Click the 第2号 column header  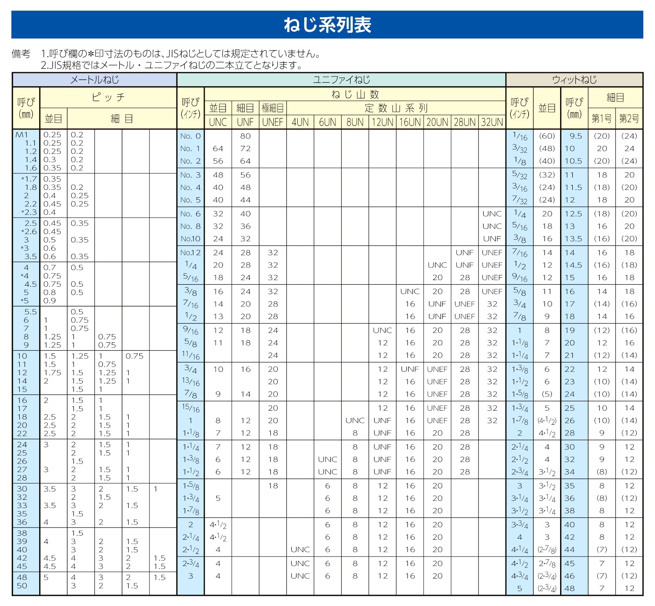[629, 118]
